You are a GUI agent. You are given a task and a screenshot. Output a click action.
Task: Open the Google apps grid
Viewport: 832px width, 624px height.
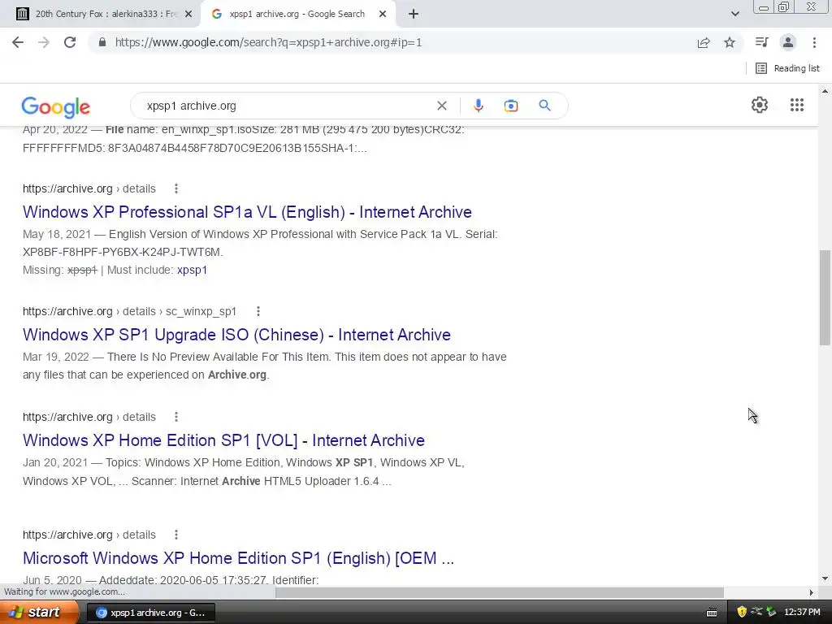[x=796, y=105]
